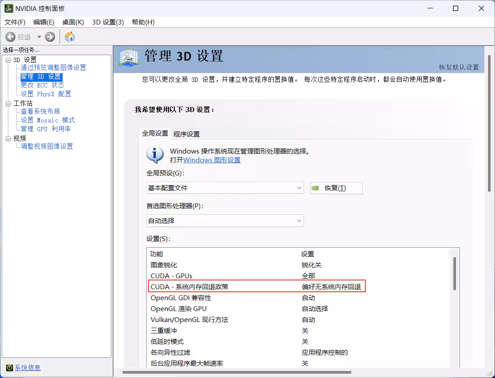Image resolution: width=495 pixels, height=378 pixels.
Task: Click 恢复默认设置 in the header
Action: pyautogui.click(x=459, y=67)
